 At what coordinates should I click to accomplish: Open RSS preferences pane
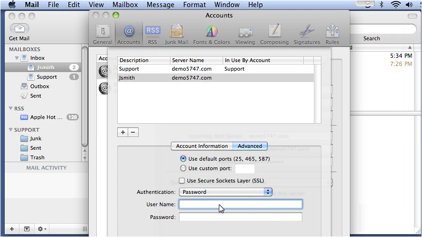152,35
